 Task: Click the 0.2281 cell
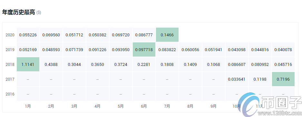[144, 64]
